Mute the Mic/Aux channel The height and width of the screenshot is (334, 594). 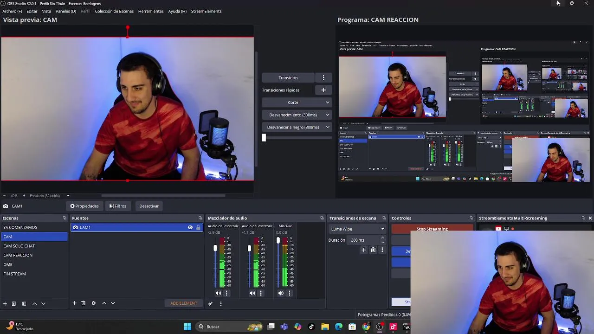tap(281, 293)
